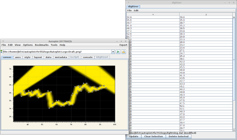Switch to the data tab

click(48, 57)
